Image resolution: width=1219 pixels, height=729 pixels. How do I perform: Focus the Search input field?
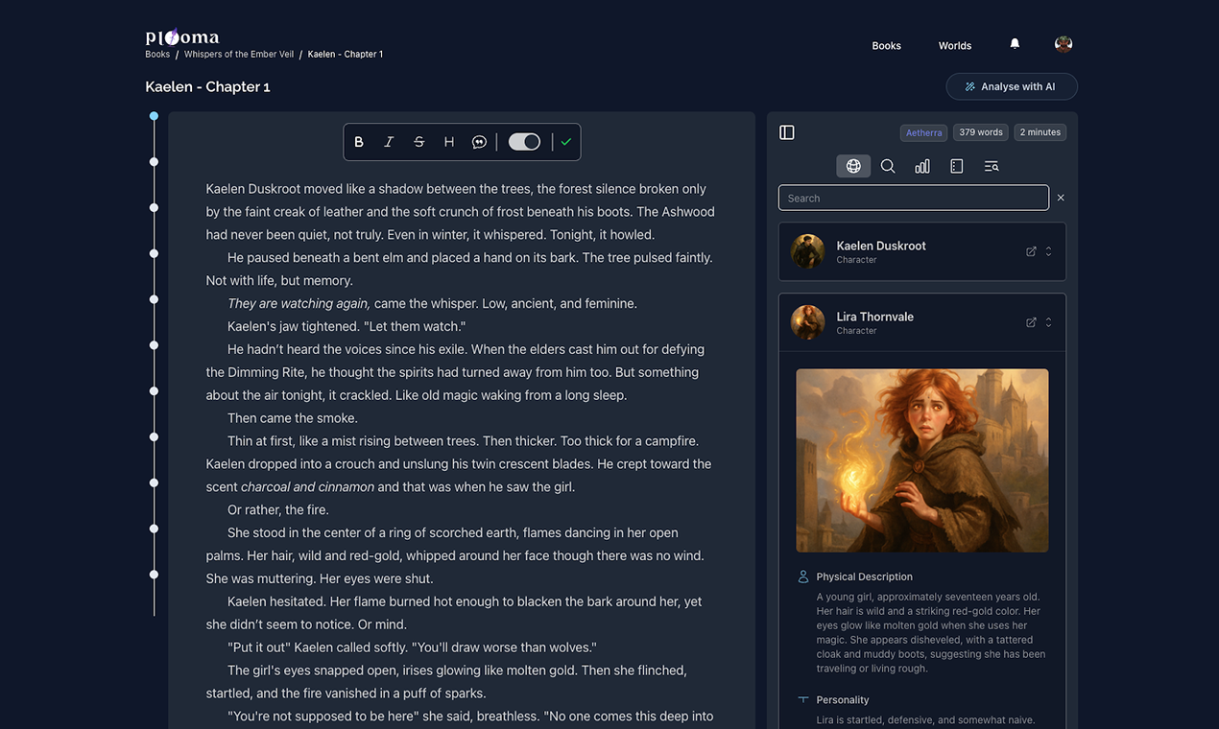tap(914, 198)
